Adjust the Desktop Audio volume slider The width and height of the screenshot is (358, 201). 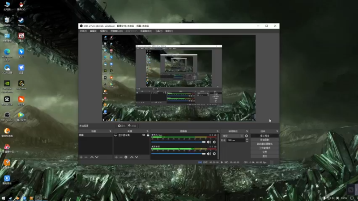pos(178,154)
